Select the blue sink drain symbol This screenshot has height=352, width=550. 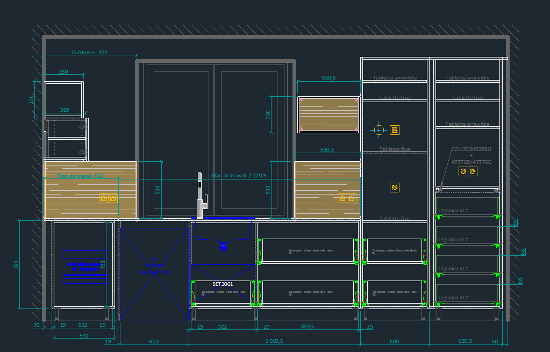click(x=223, y=247)
